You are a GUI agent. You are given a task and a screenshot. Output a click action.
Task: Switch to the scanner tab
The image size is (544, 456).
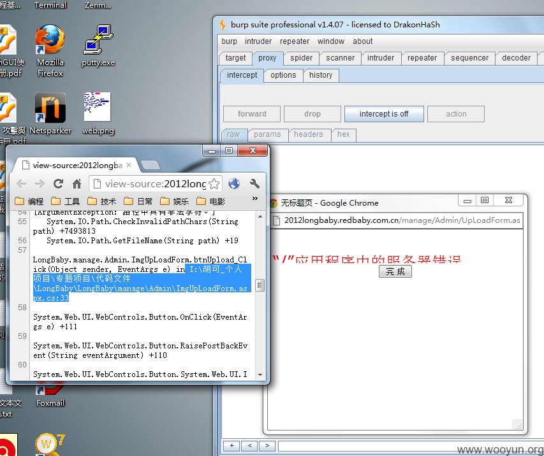click(340, 58)
